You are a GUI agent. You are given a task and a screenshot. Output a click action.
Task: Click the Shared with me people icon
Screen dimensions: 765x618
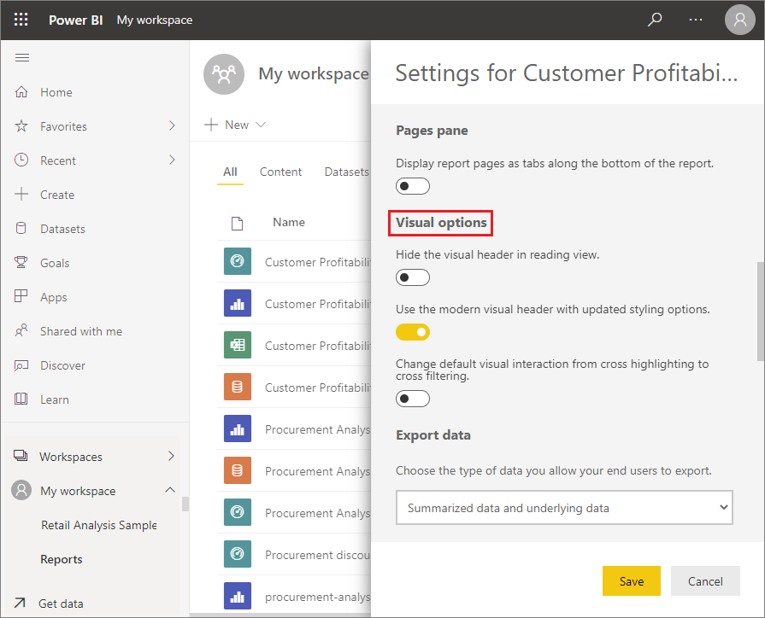tap(21, 331)
